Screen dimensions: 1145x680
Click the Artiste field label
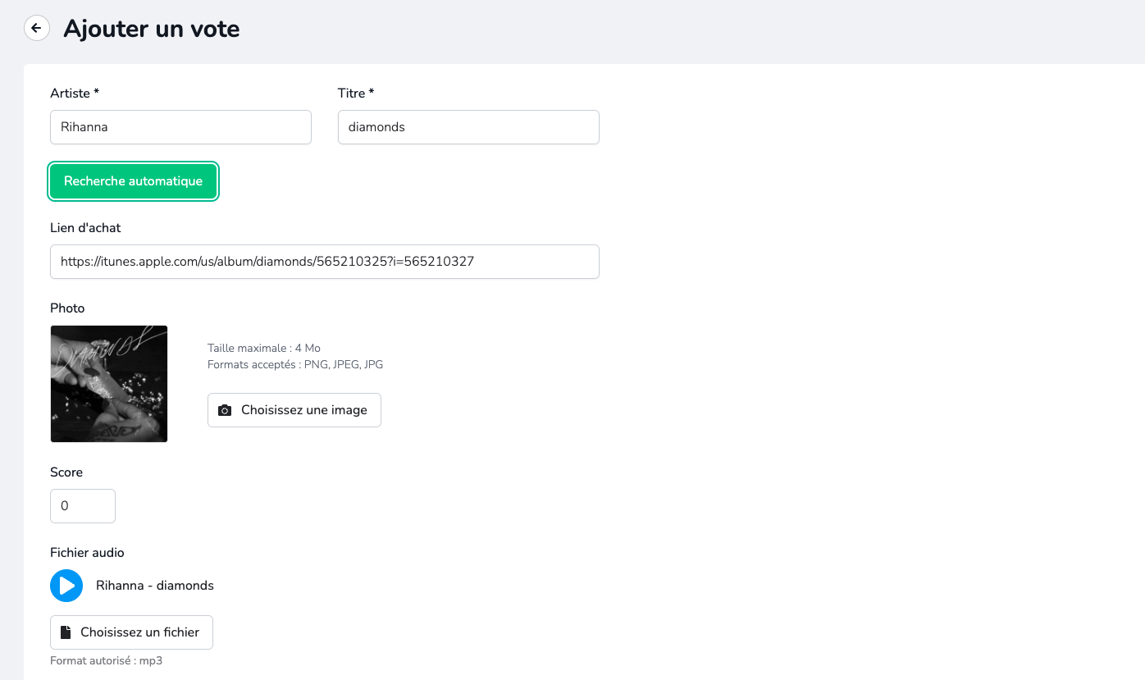pyautogui.click(x=75, y=94)
